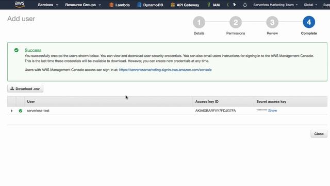Click the serverless-test user name
Image resolution: width=330 pixels, height=186 pixels.
(x=38, y=111)
